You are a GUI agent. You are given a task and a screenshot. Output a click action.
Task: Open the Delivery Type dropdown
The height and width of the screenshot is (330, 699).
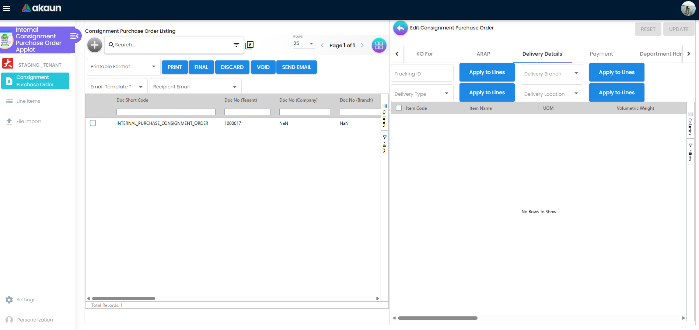pos(422,94)
